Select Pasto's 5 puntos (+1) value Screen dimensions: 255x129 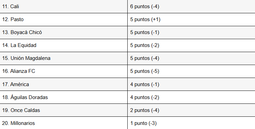point(145,19)
